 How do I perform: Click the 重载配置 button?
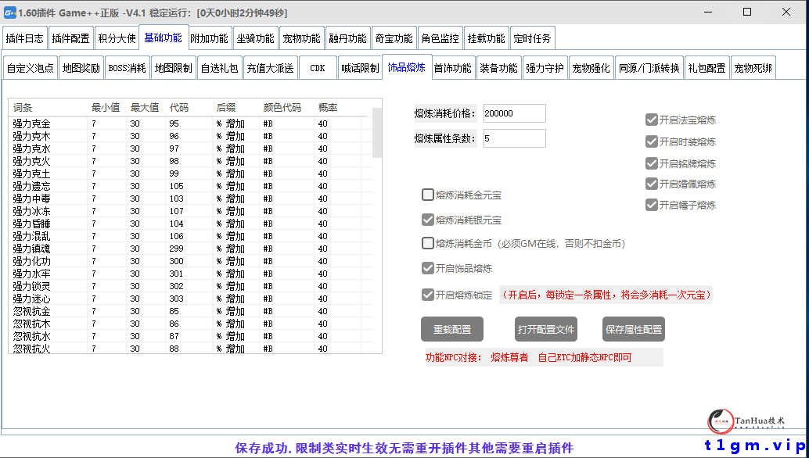(x=452, y=328)
